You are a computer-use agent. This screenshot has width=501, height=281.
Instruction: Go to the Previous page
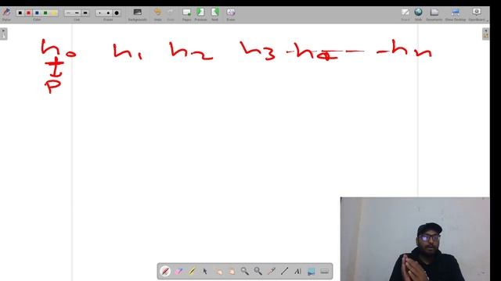click(200, 14)
